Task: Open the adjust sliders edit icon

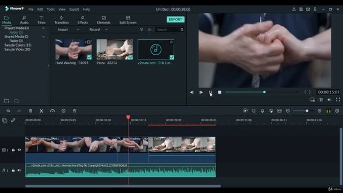Action: coord(74,111)
